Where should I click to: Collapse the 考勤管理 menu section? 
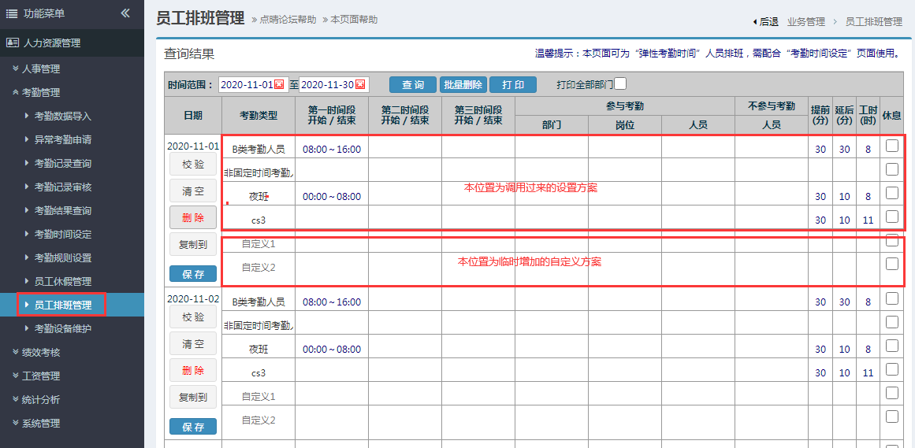tap(40, 92)
